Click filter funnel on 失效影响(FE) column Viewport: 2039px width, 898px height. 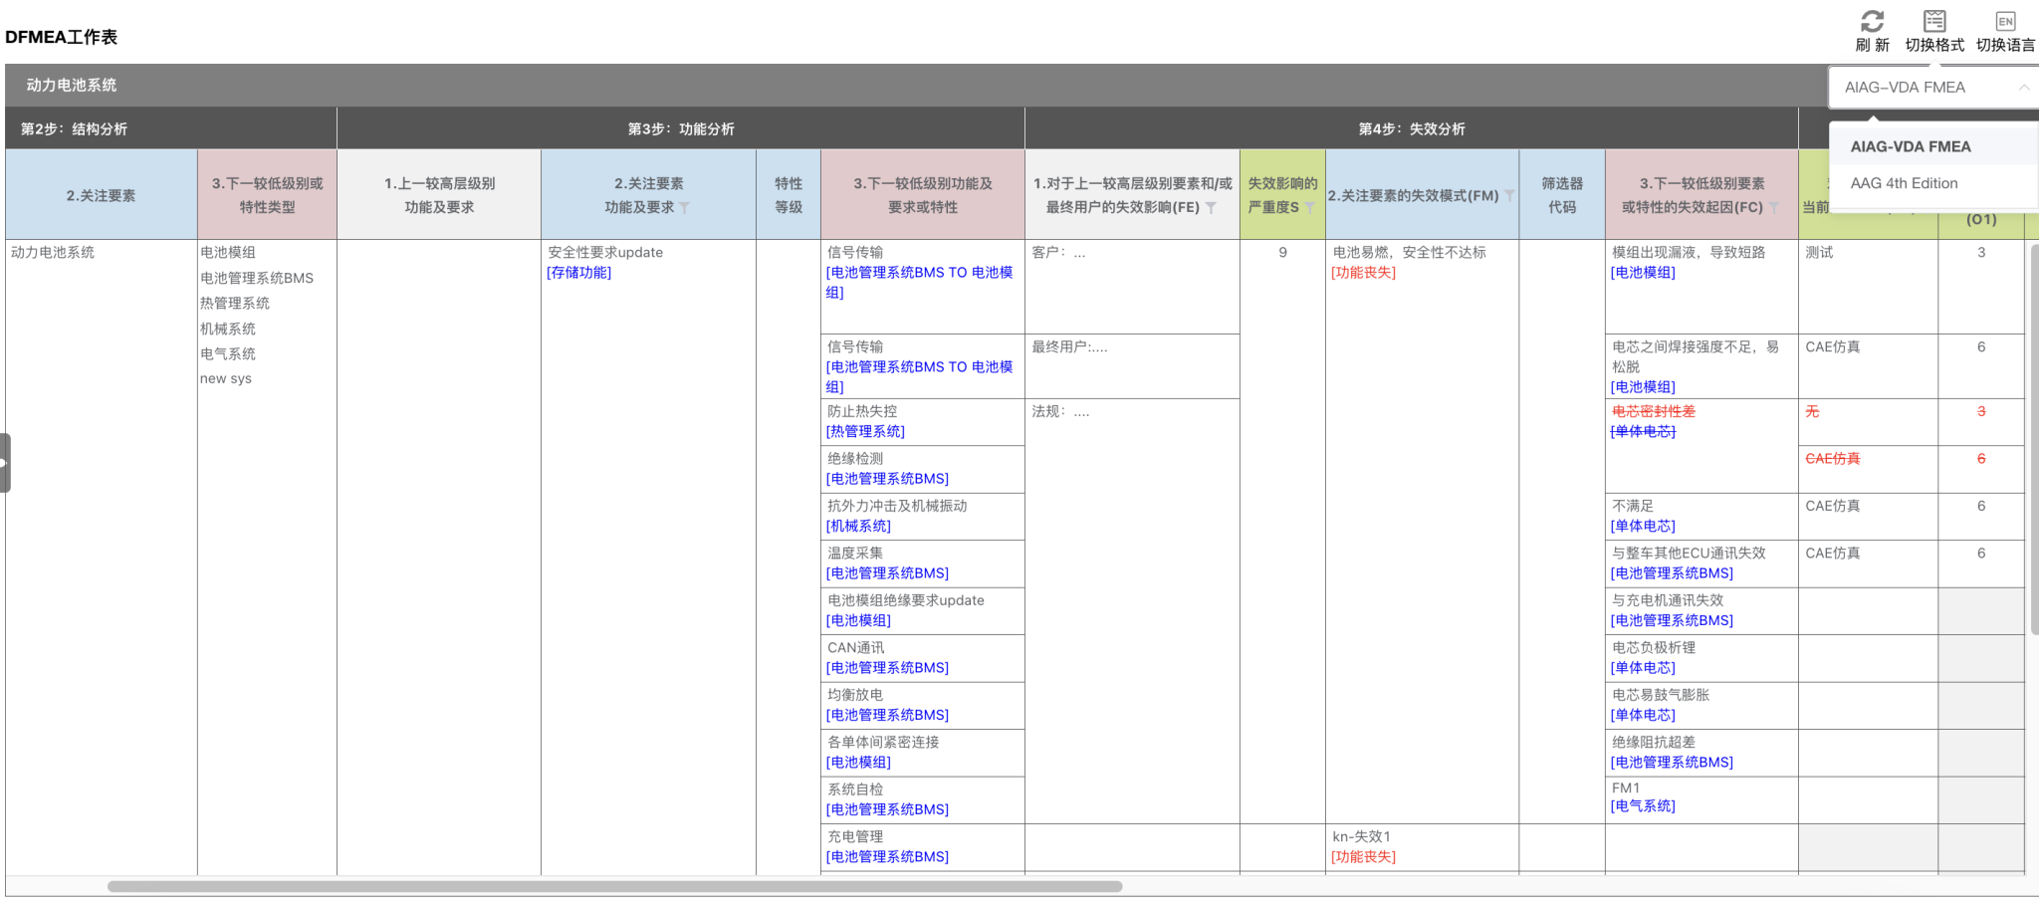(x=1212, y=206)
